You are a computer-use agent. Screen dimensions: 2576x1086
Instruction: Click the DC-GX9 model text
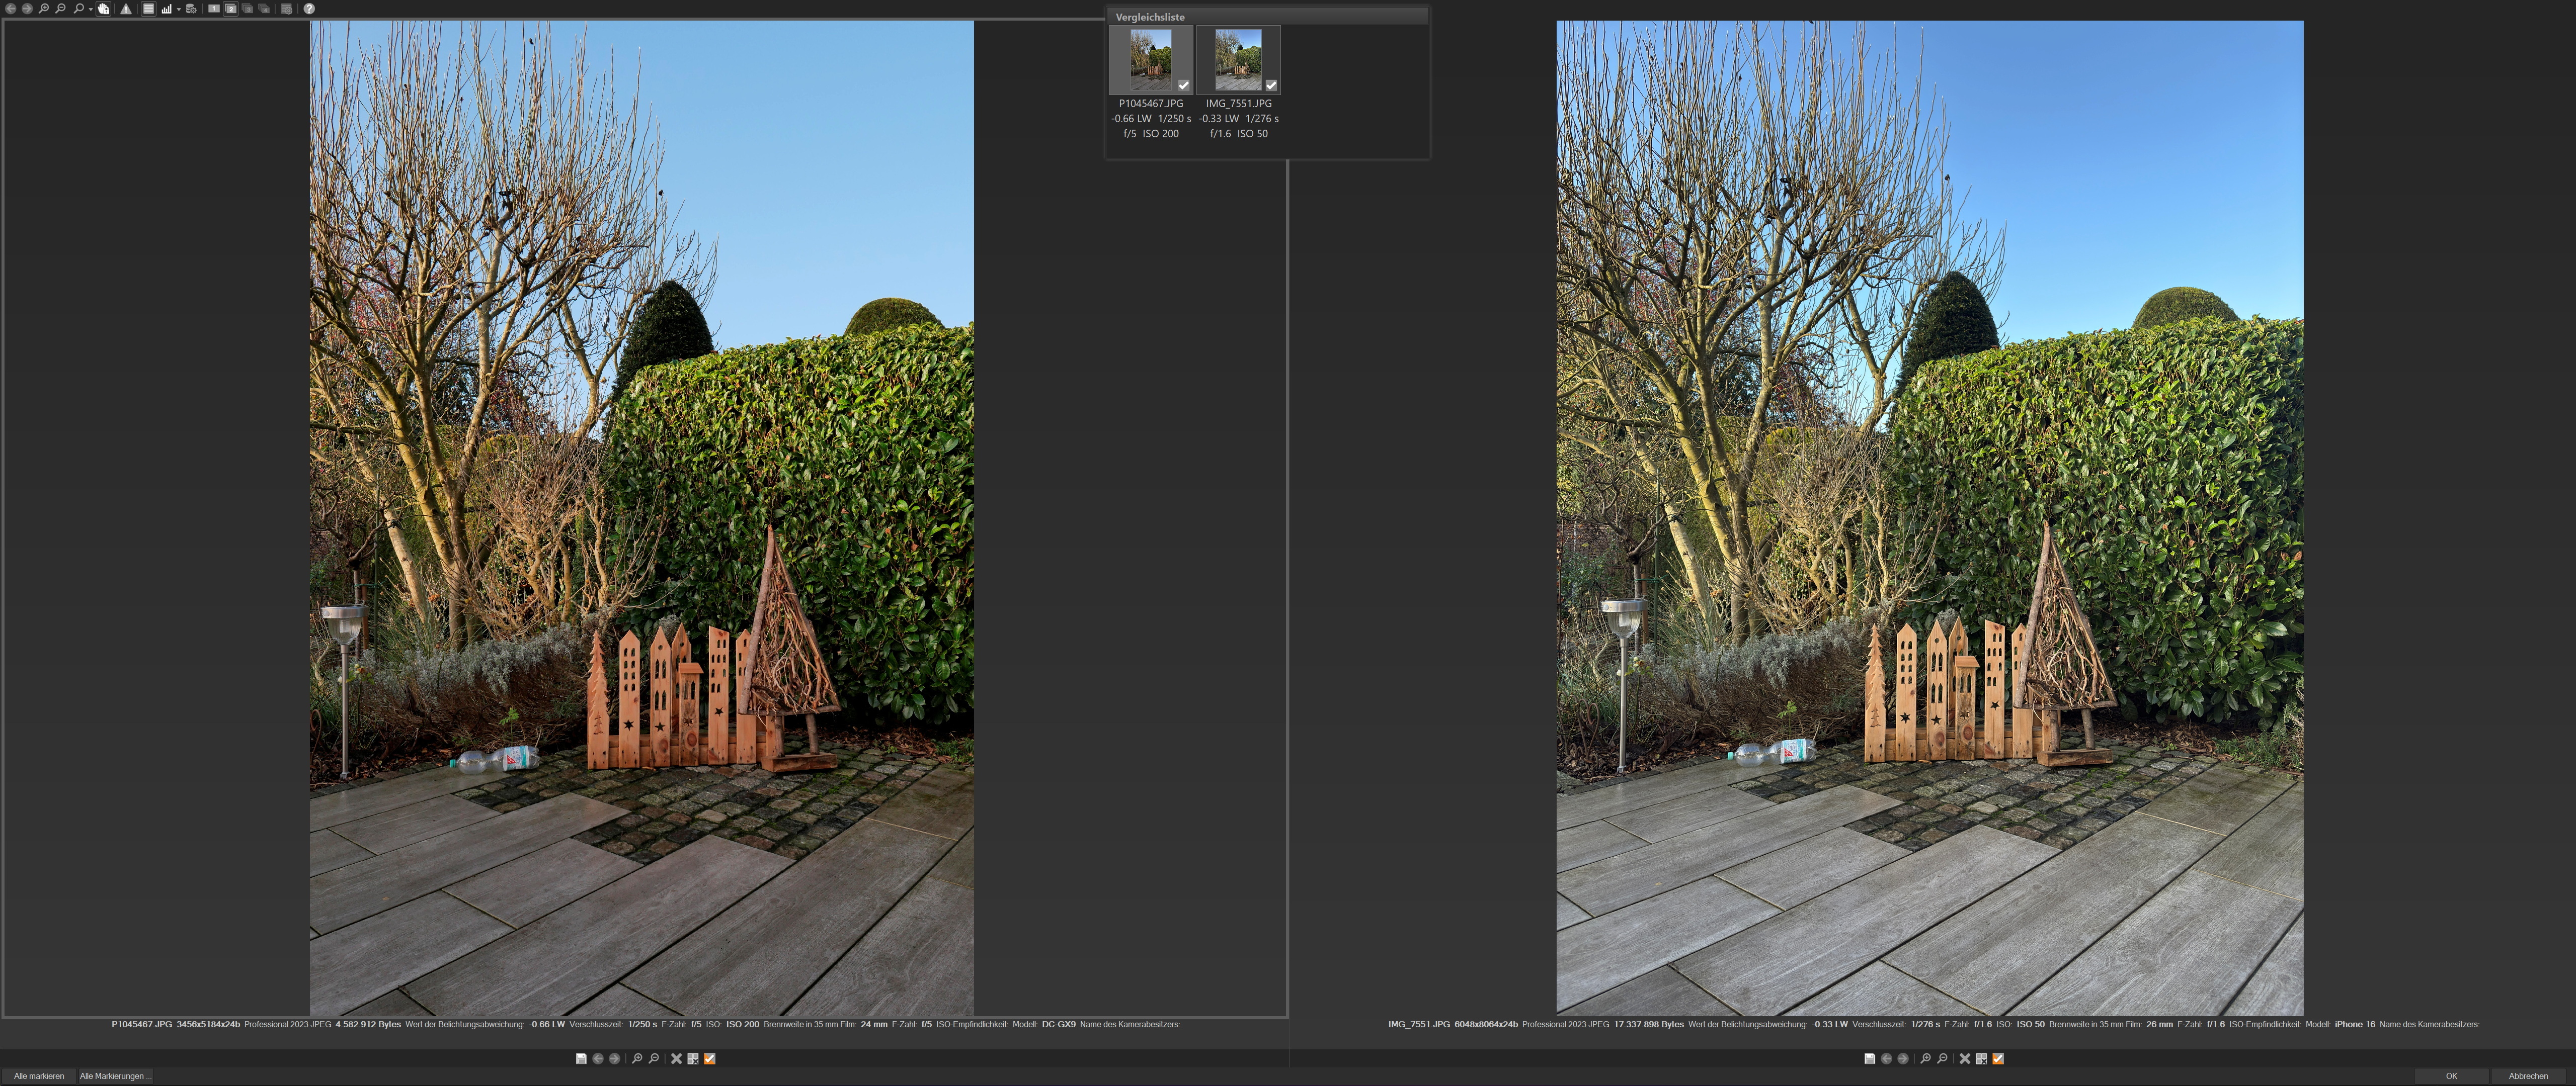click(x=1059, y=1024)
